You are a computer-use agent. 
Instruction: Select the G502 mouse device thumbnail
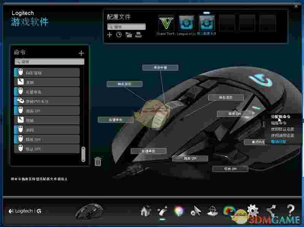click(89, 211)
